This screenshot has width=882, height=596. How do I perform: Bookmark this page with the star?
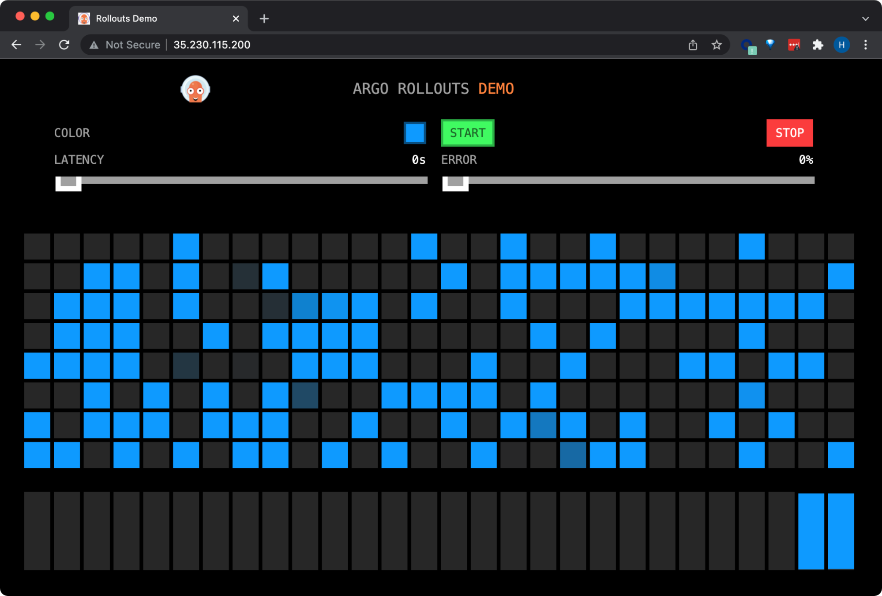[717, 45]
